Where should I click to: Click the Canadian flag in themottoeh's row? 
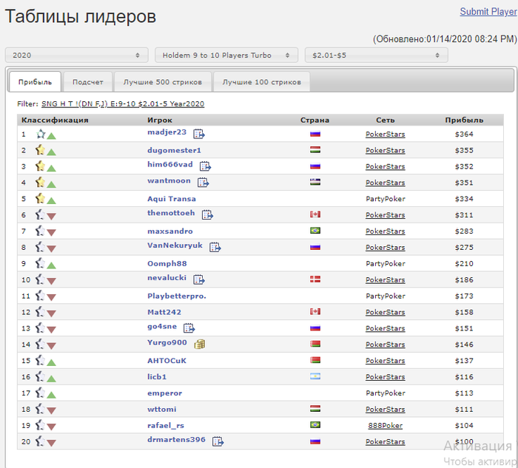(x=315, y=214)
